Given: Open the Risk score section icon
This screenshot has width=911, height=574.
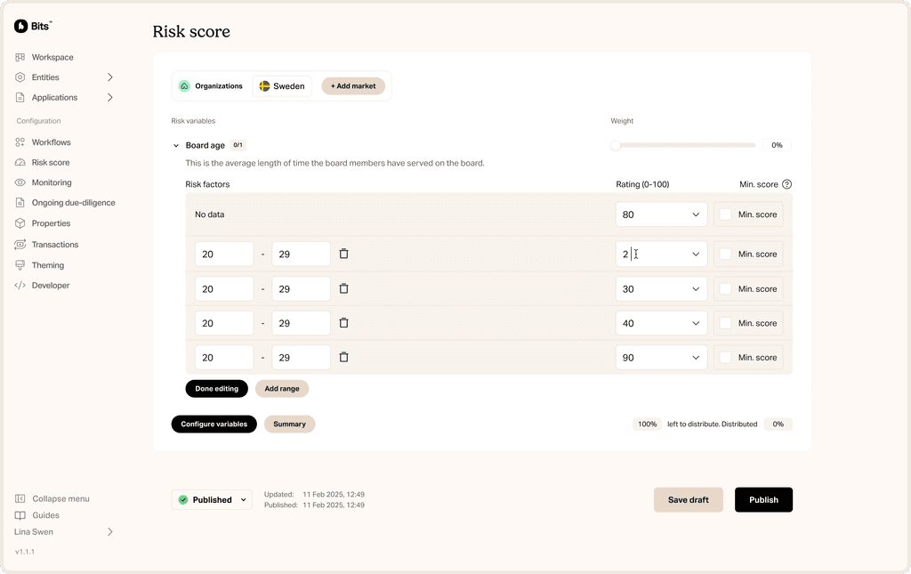Looking at the screenshot, I should (19, 162).
